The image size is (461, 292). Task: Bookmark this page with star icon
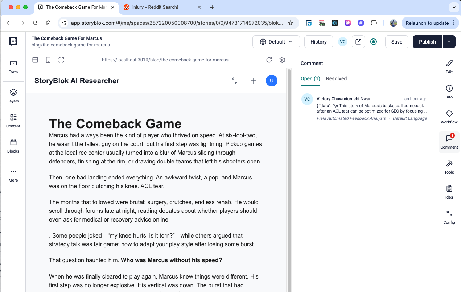(x=291, y=23)
